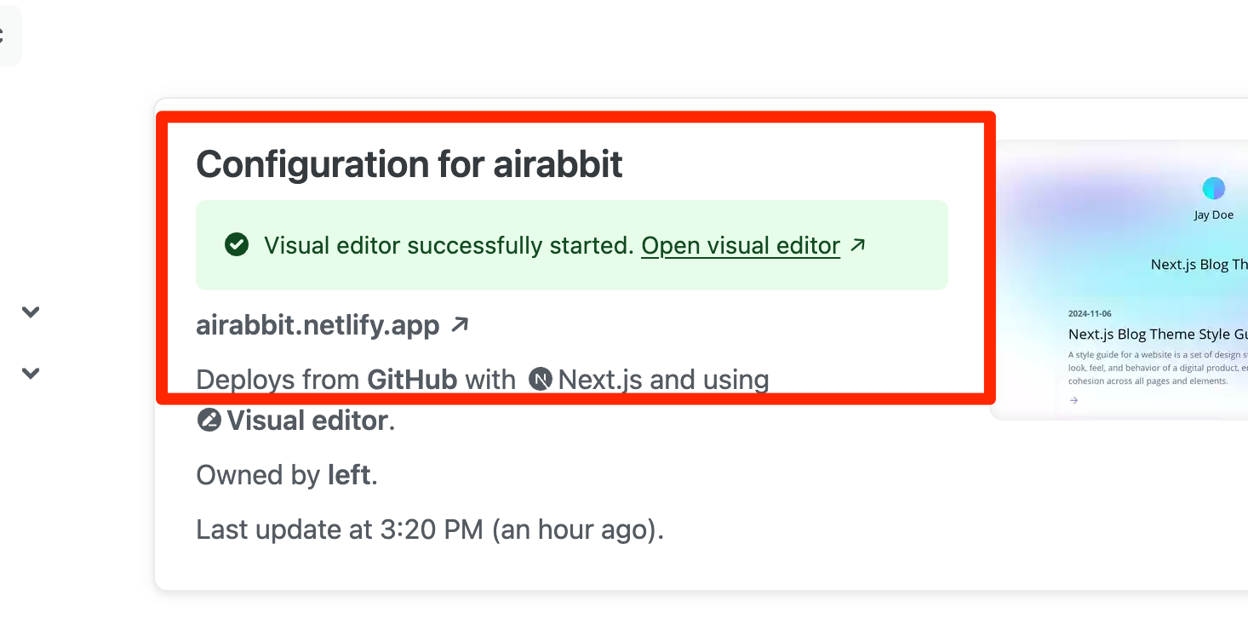Click the Jay Doe avatar in preview
Image resolution: width=1248 pixels, height=618 pixels.
point(1213,188)
